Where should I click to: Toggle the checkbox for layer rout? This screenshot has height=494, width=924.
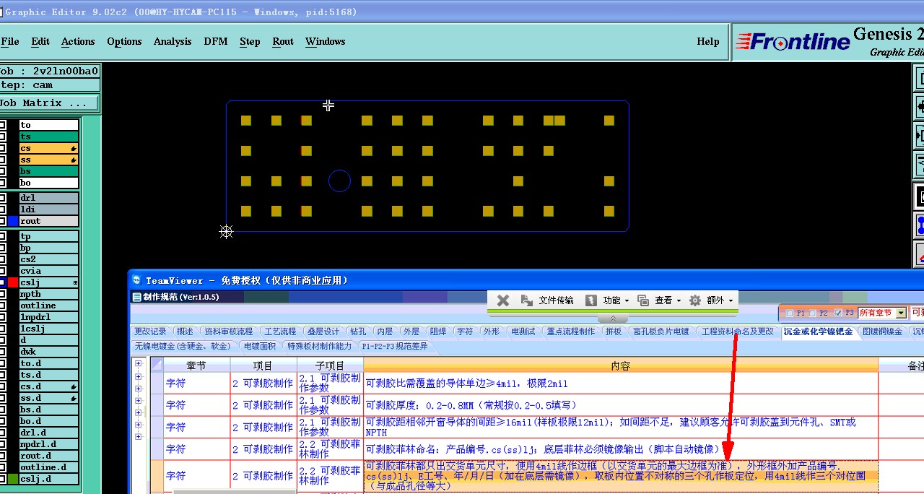click(3, 221)
